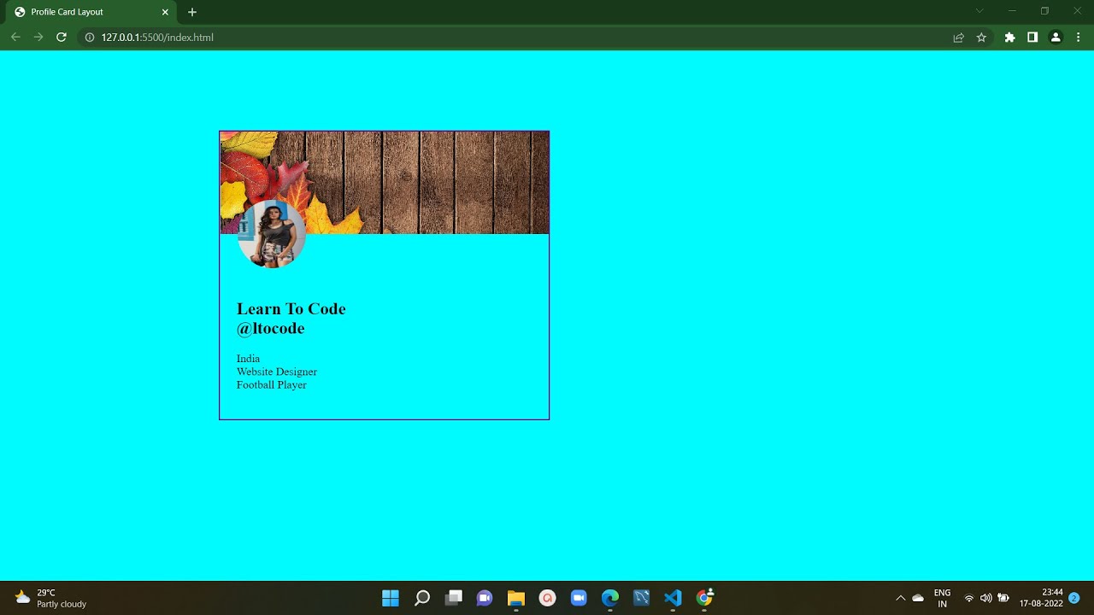This screenshot has height=615, width=1094.
Task: Open File Explorer from taskbar
Action: point(516,598)
